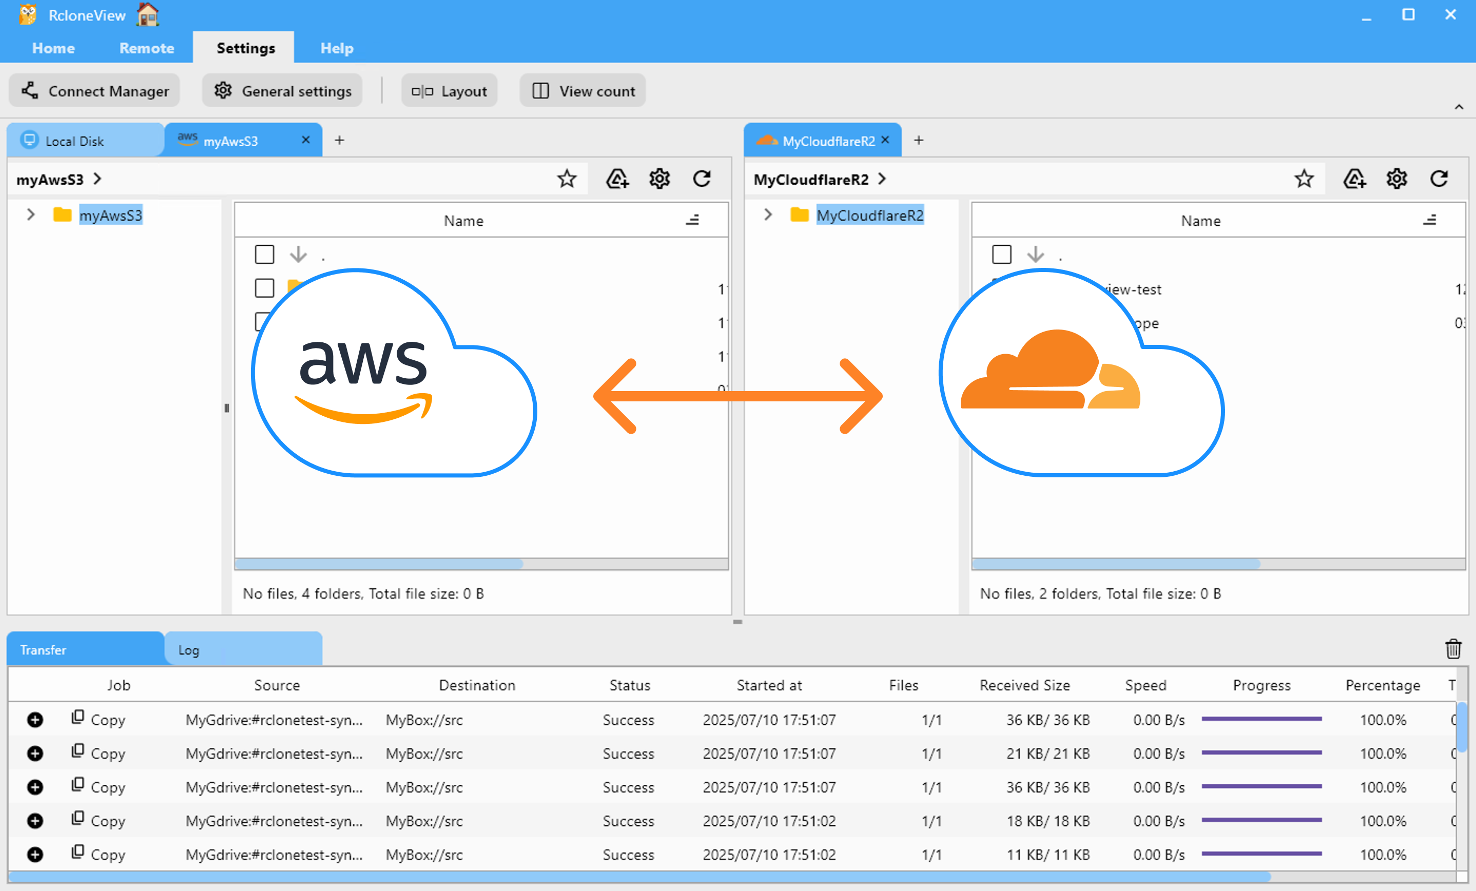The width and height of the screenshot is (1476, 891).
Task: Switch to the Log tab
Action: [188, 649]
